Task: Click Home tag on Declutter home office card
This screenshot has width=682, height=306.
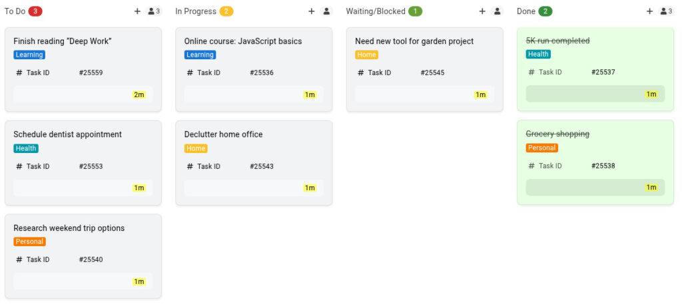Action: (196, 148)
